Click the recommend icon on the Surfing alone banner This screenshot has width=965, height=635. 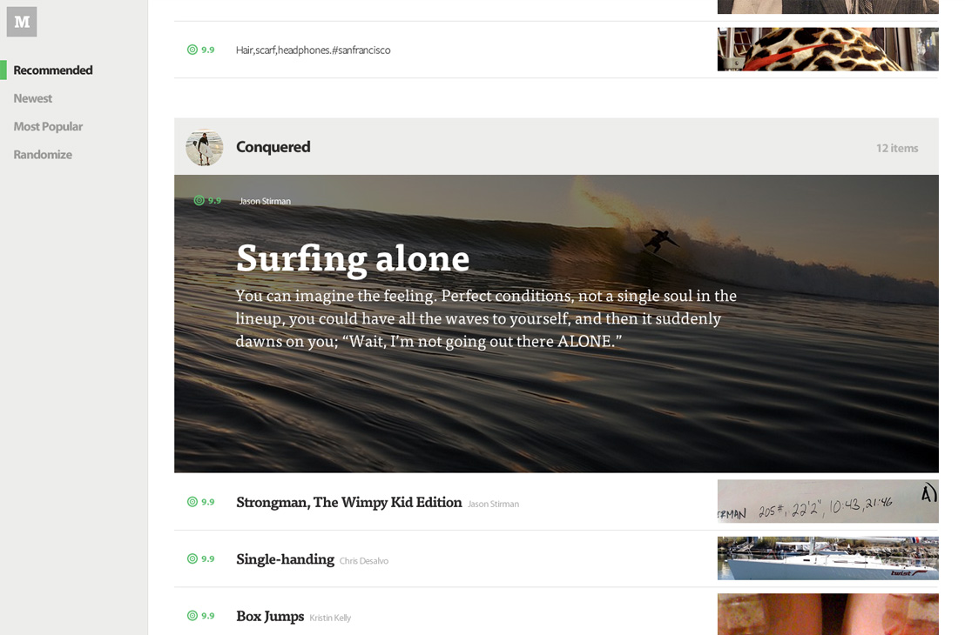coord(199,200)
